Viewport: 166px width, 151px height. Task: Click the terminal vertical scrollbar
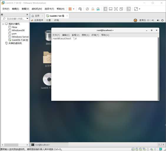[x=158, y=69]
